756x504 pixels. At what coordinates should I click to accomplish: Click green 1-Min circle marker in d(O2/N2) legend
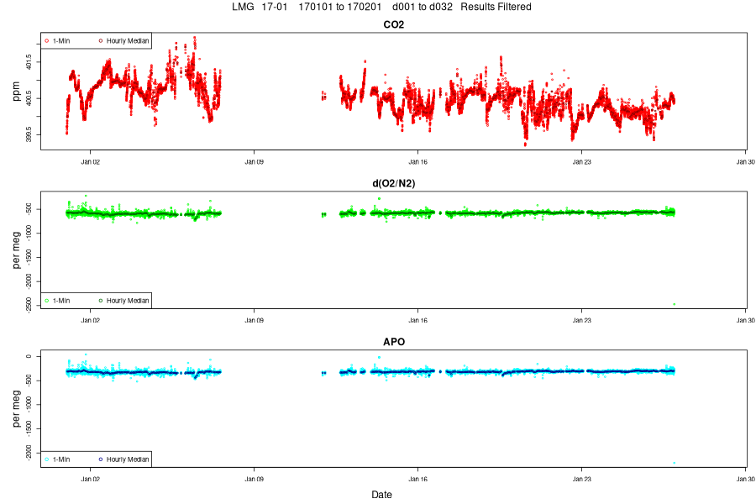point(47,301)
